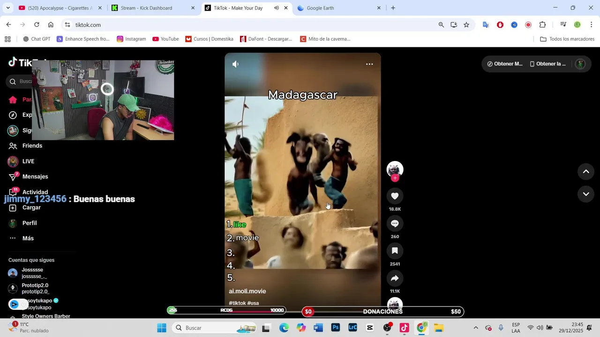Open the LIVE section in sidebar

tap(28, 161)
